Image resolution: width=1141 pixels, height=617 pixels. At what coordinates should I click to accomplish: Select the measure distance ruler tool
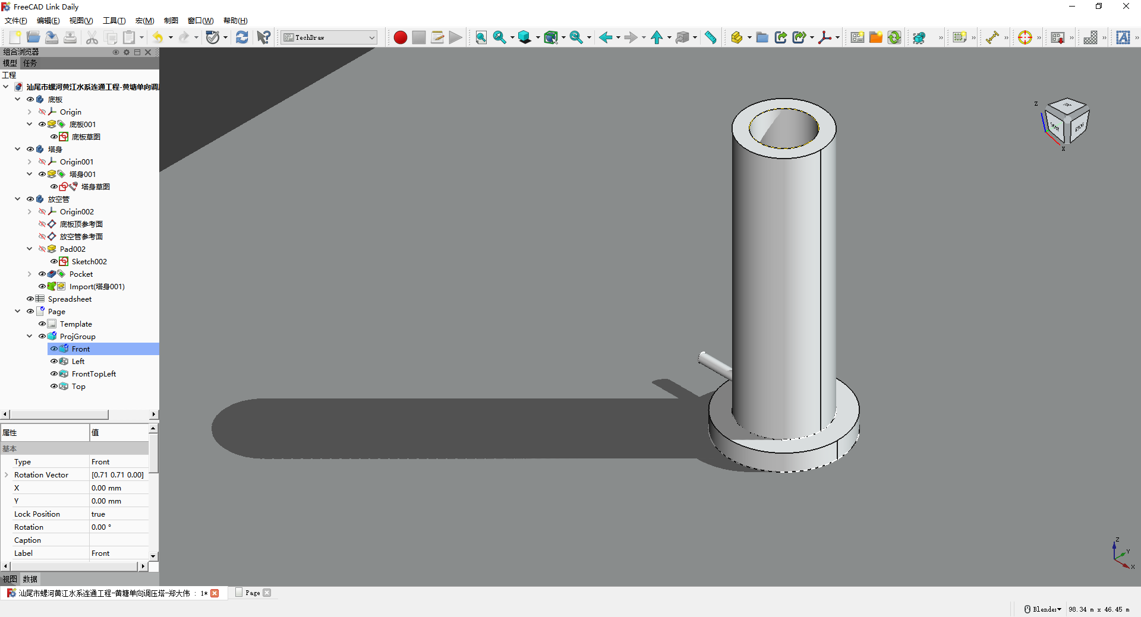pyautogui.click(x=710, y=37)
